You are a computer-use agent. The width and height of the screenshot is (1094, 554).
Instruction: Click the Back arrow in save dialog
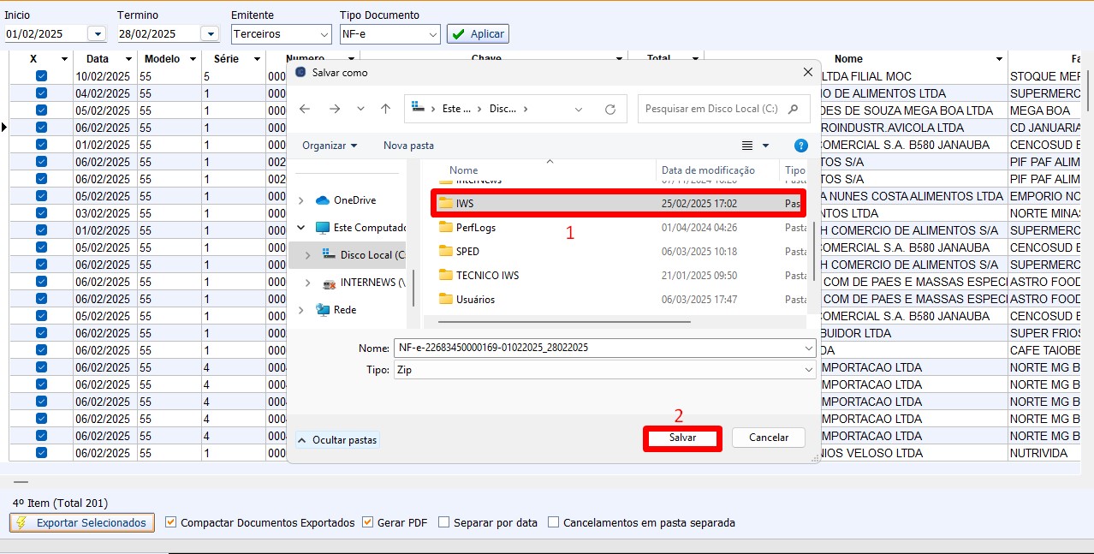tap(306, 109)
